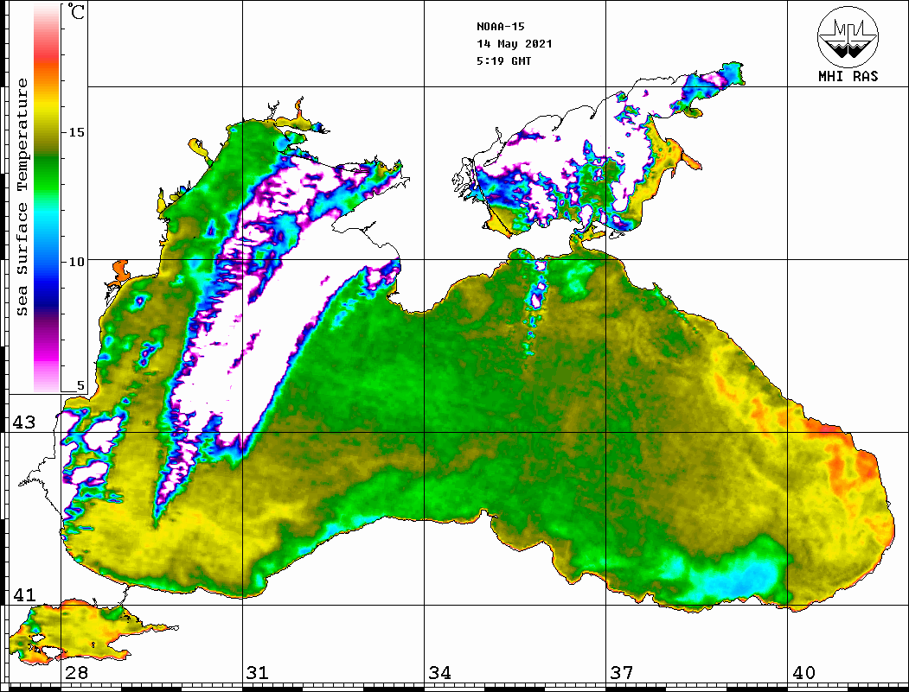Image resolution: width=909 pixels, height=692 pixels.
Task: Click the longitude label '40'
Action: 803,672
